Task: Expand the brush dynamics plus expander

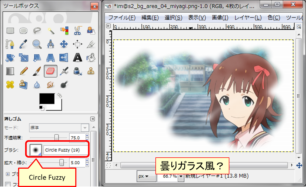Action: 8,174
